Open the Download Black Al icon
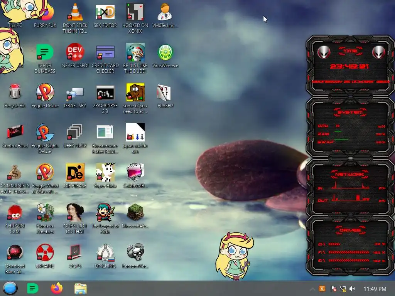Image resolution: width=395 pixels, height=296 pixels. [x=15, y=252]
